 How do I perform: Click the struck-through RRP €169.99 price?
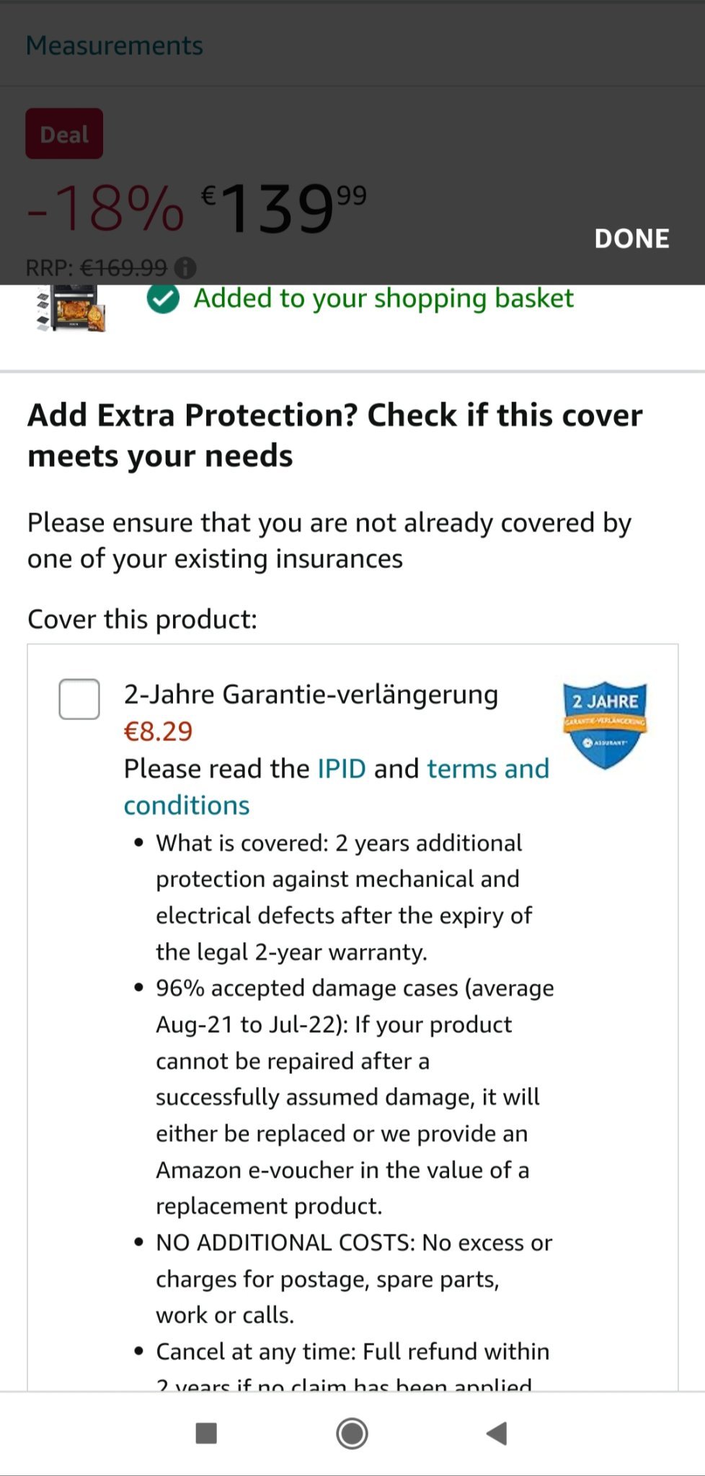tap(123, 268)
